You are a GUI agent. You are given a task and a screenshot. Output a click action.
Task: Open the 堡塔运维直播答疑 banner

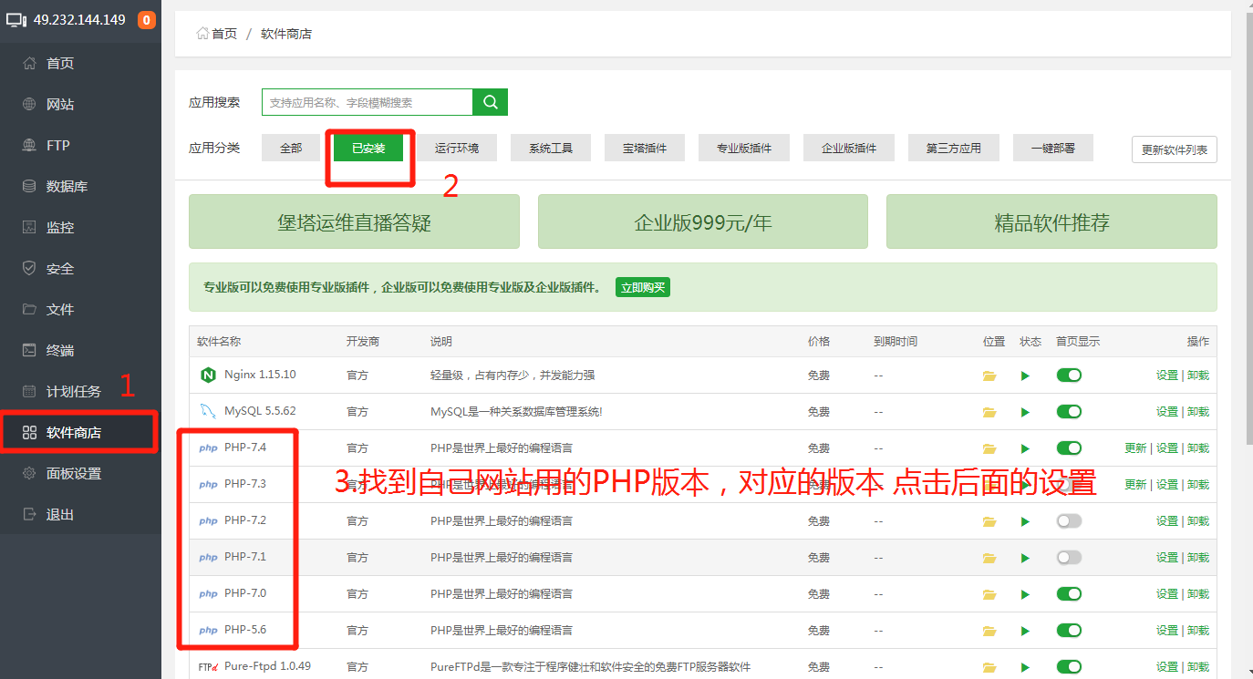pyautogui.click(x=354, y=221)
